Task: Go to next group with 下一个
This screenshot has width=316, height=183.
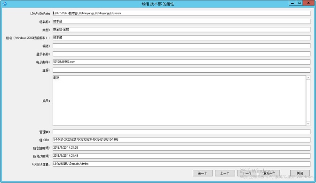Action: point(247,173)
